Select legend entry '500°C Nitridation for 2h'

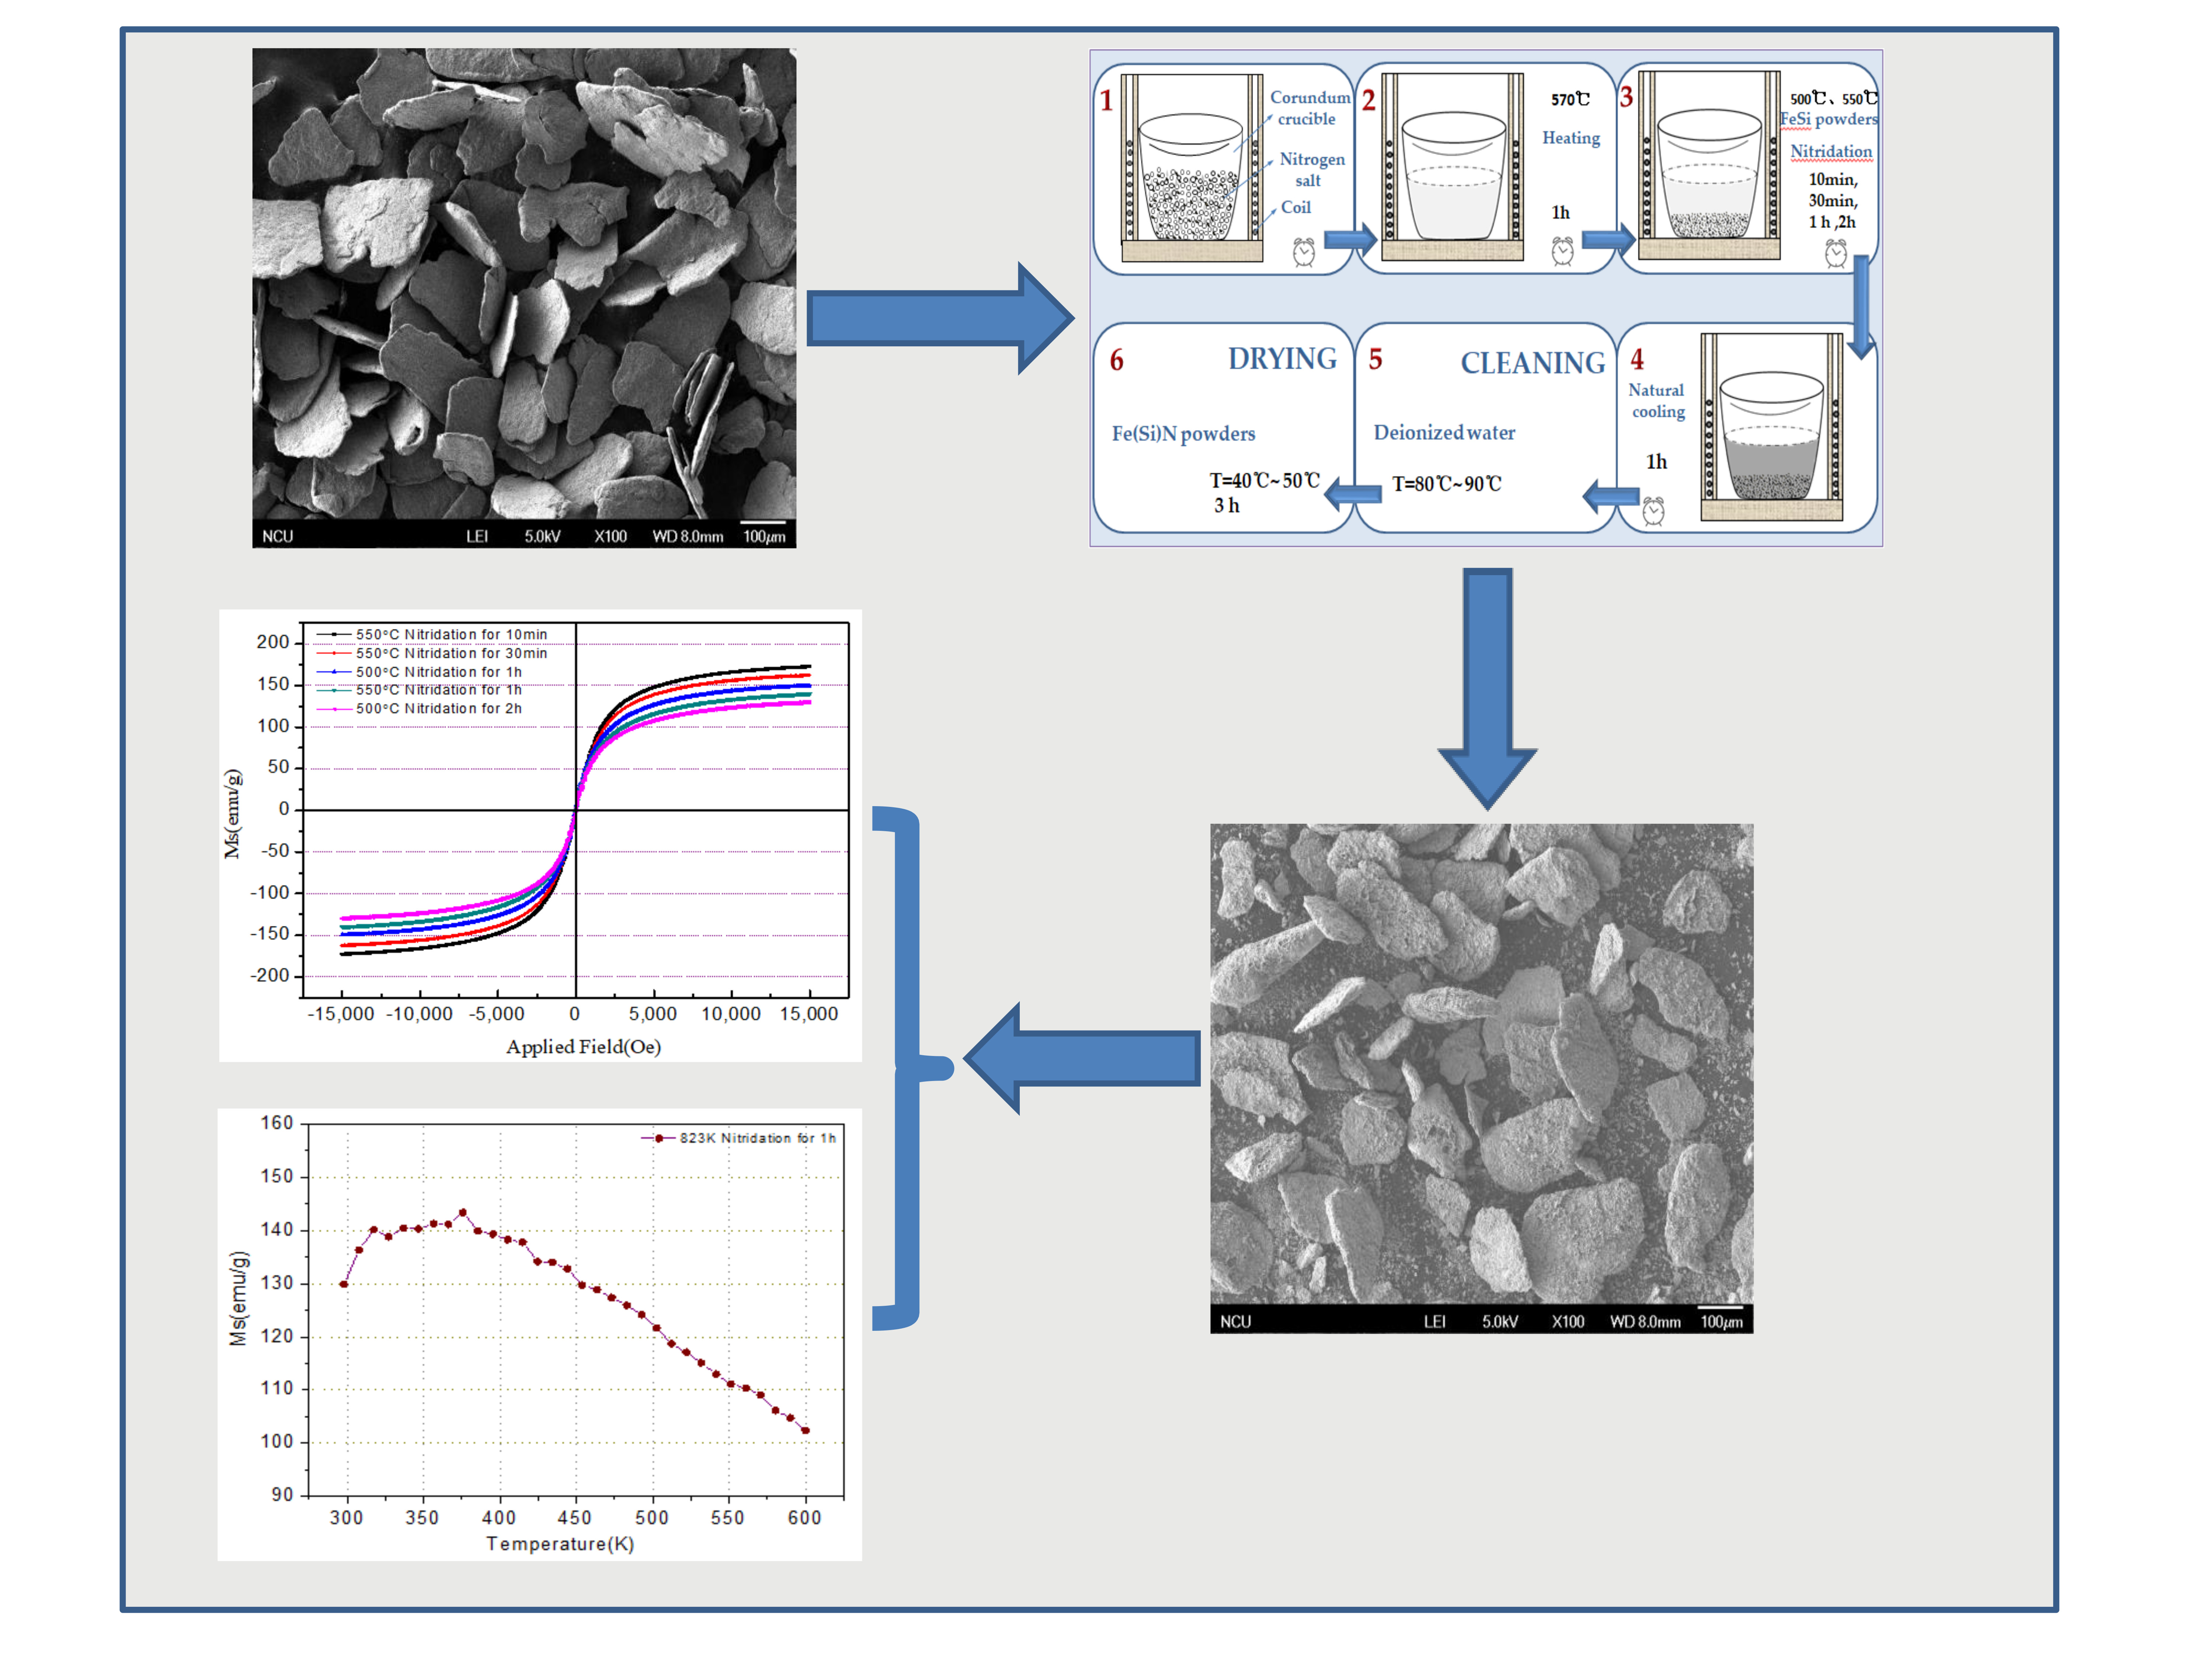(419, 709)
